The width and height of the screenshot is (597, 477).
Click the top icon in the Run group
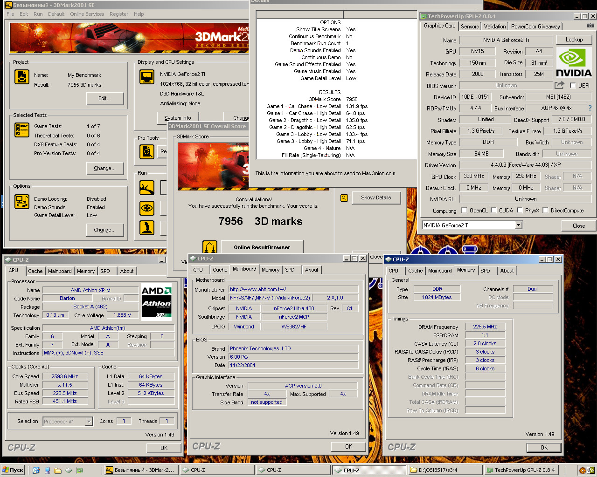[x=147, y=188]
